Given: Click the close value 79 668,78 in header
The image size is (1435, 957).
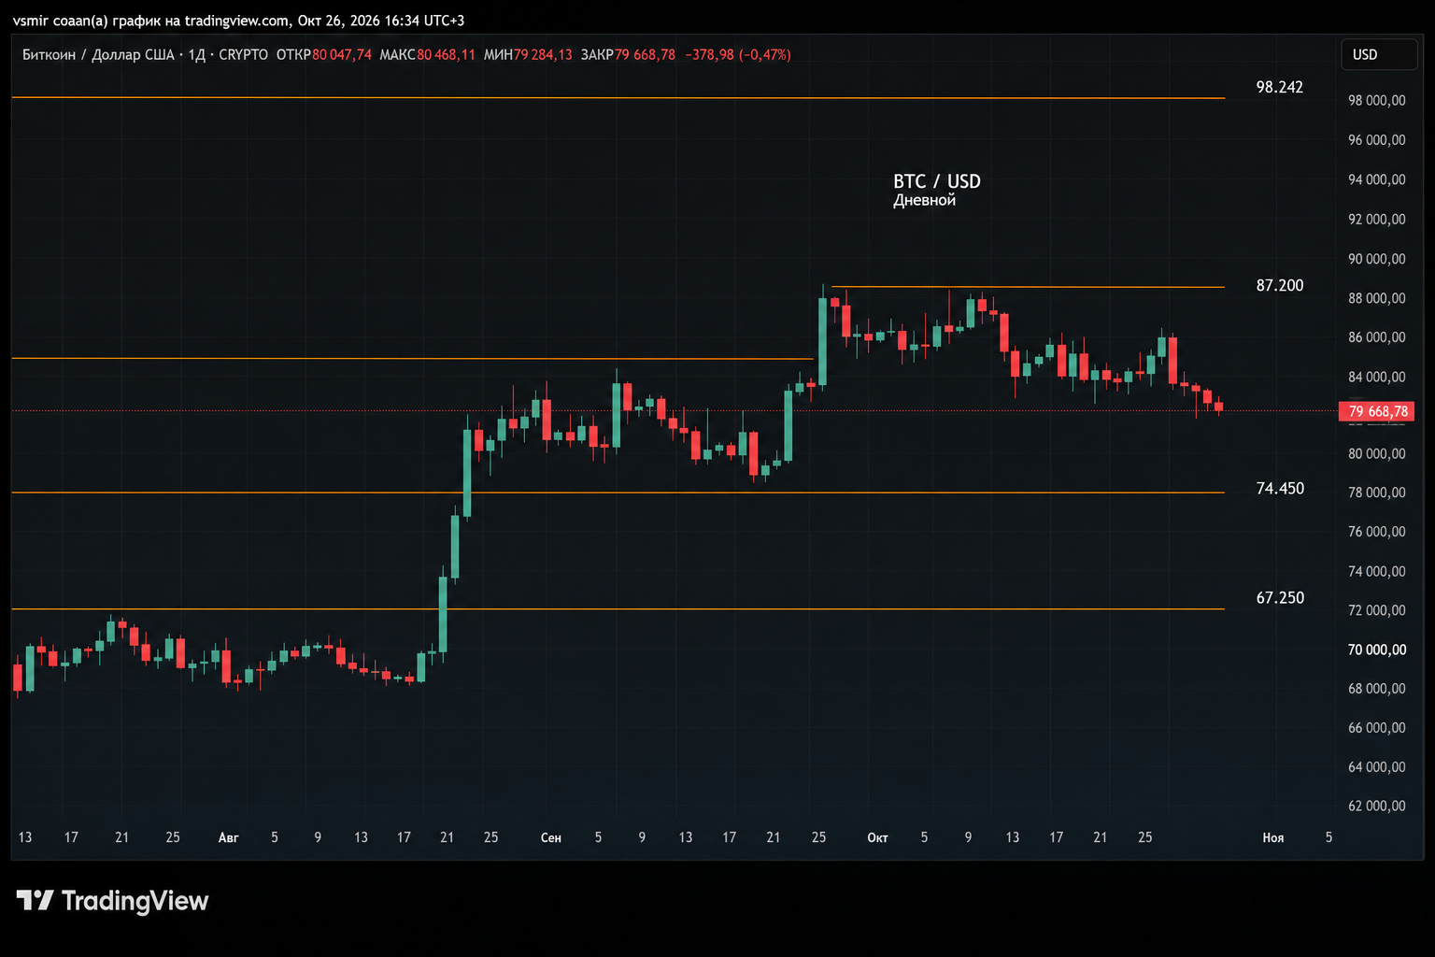Looking at the screenshot, I should click(x=645, y=54).
